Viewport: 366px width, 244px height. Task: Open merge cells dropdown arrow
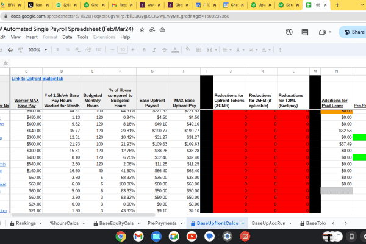click(216, 50)
